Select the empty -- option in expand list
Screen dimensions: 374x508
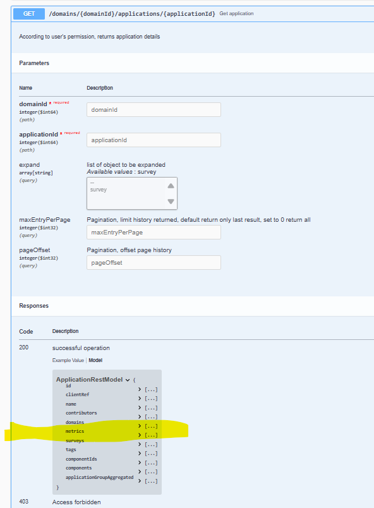click(92, 183)
